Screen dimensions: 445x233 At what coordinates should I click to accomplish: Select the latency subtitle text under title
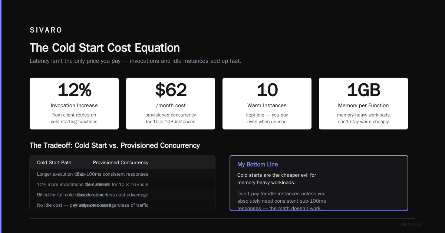coord(135,61)
